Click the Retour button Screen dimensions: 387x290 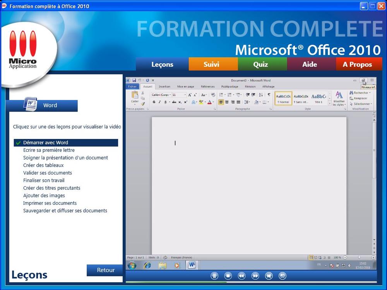pyautogui.click(x=104, y=270)
